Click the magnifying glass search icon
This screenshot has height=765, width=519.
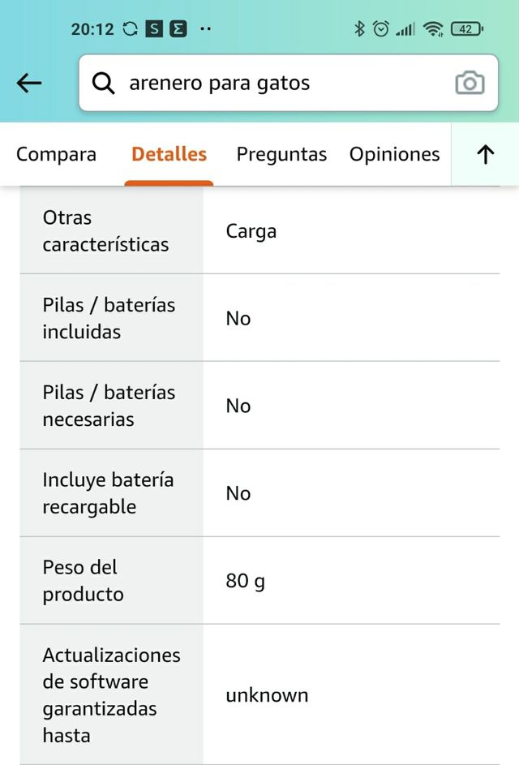pyautogui.click(x=104, y=83)
